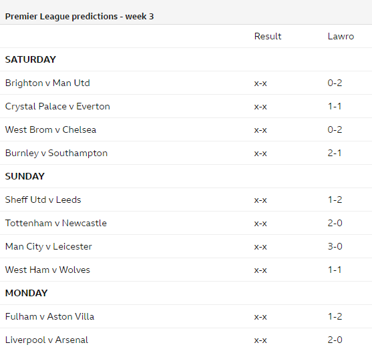Click the x-x result for Brighton v Man Utd
The height and width of the screenshot is (351, 372).
point(260,83)
